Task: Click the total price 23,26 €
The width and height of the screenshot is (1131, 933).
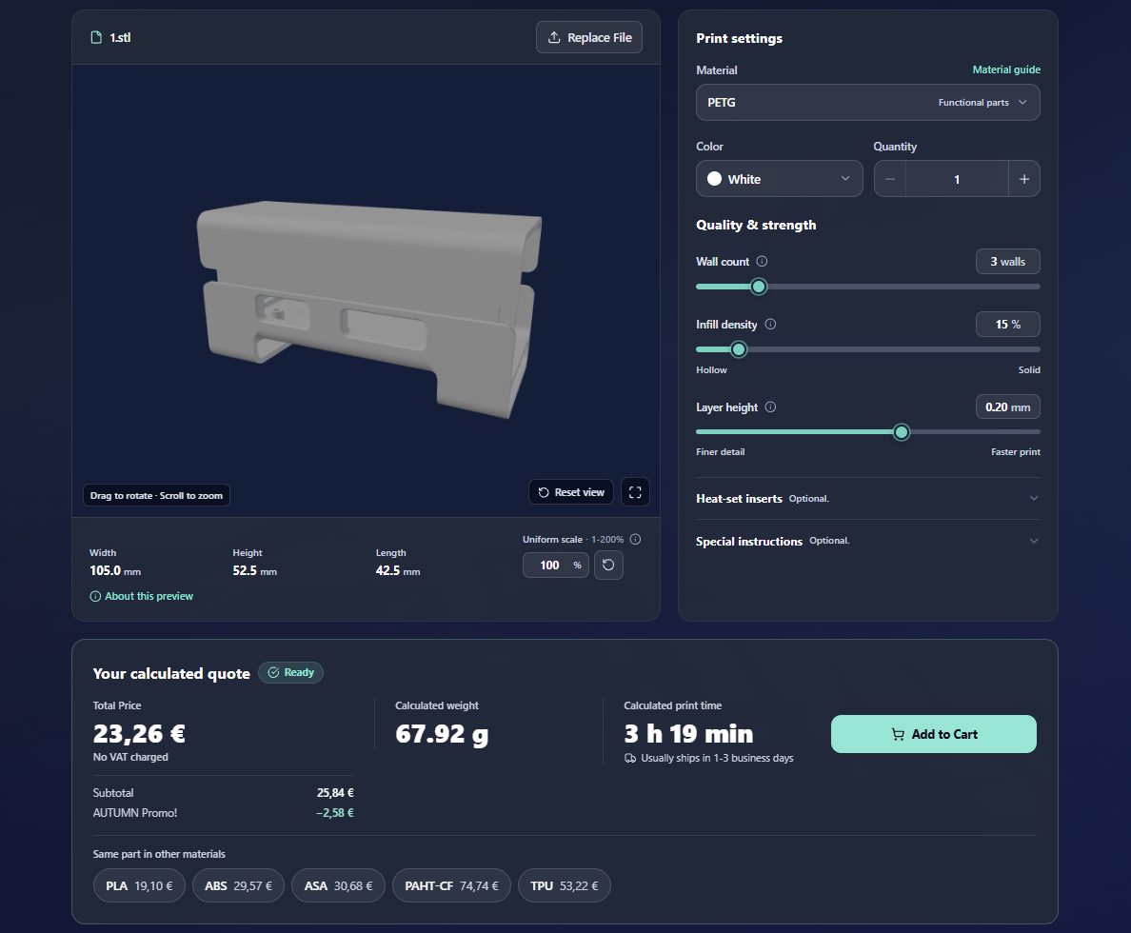Action: pos(139,734)
